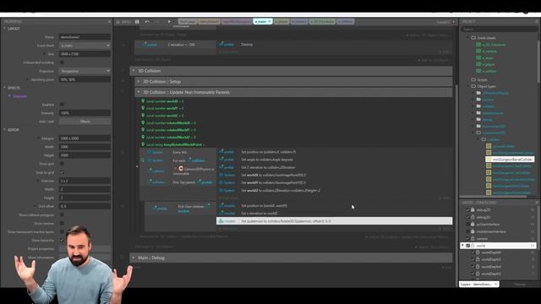Switch to the e_camera tab
The width and height of the screenshot is (541, 304).
coord(298,22)
